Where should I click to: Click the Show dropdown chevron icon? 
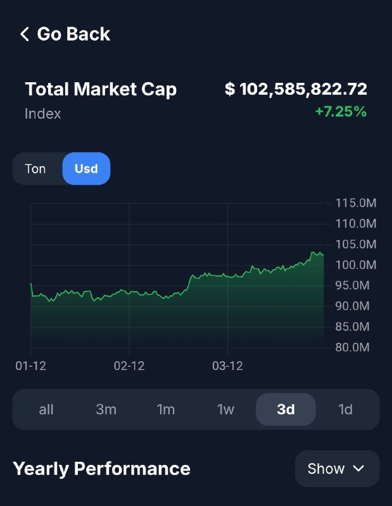click(x=359, y=469)
